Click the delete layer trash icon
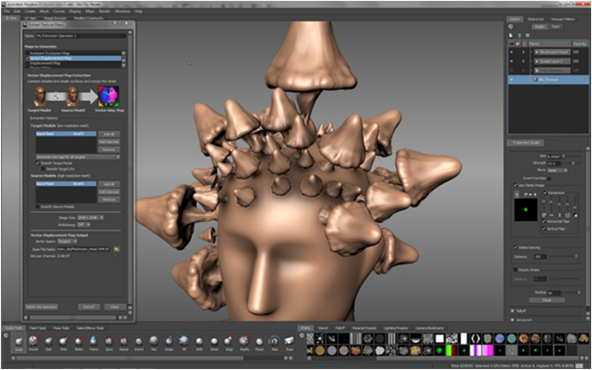Screen dimensions: 592x370 520,35
